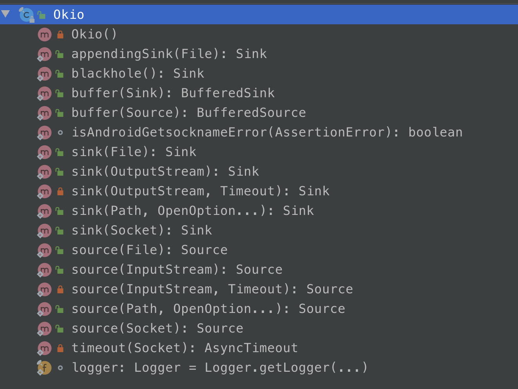
Task: Select source(InputStream, Timeout): Source entry
Action: pos(212,289)
